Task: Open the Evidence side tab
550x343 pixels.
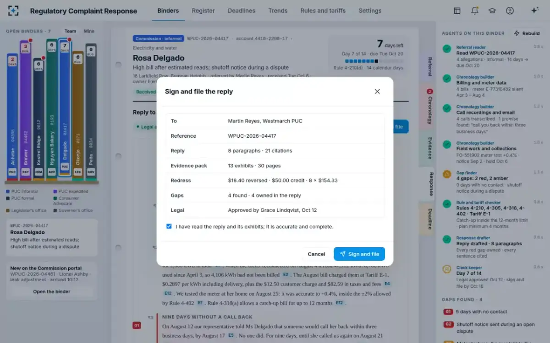Action: pos(429,148)
